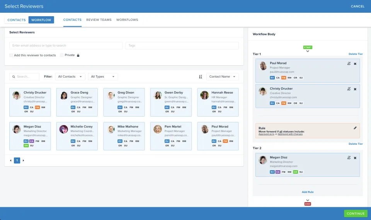
Task: Focus the contacts Search field
Action: point(24,76)
